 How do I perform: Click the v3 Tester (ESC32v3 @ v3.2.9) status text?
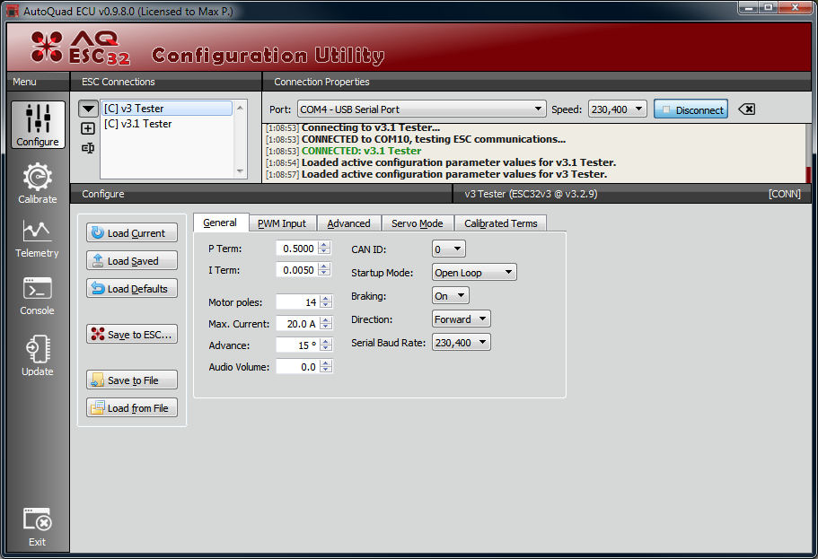point(531,194)
